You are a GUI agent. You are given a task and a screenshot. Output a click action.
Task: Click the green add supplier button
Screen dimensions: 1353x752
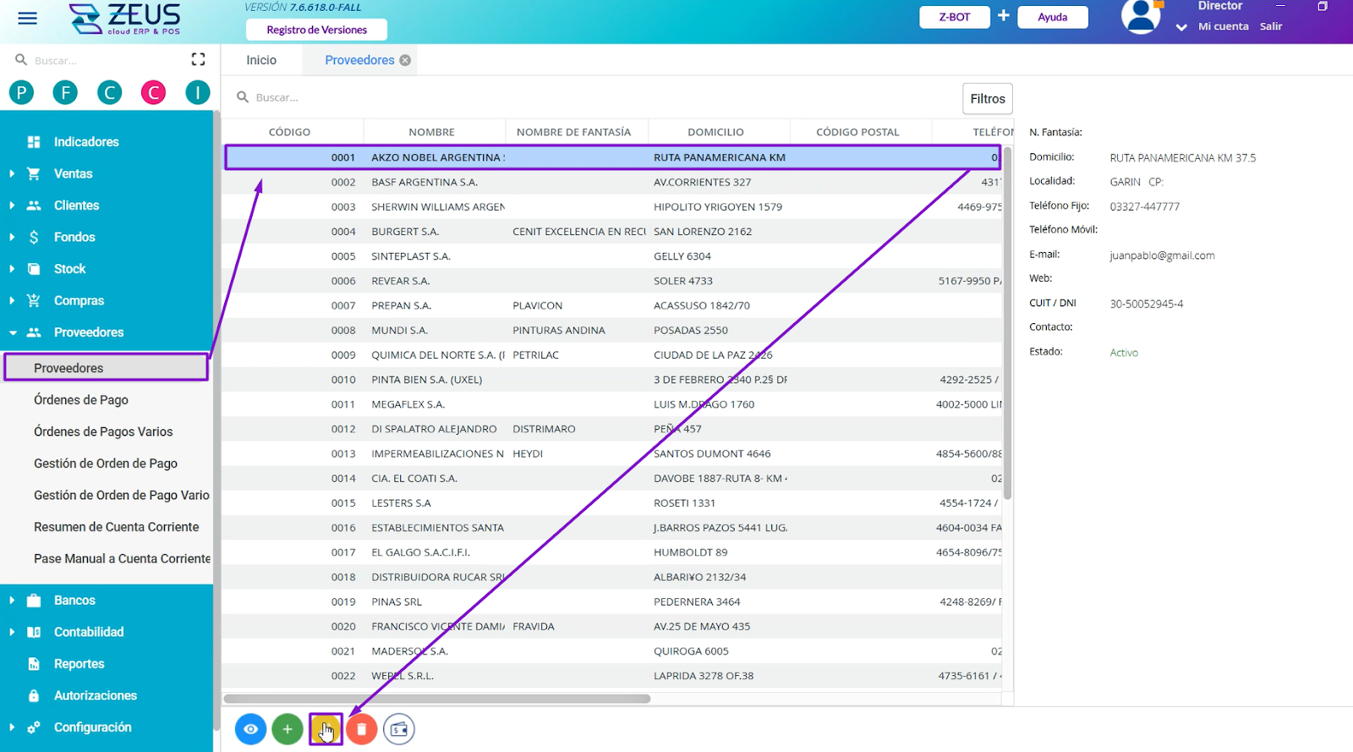tap(288, 729)
